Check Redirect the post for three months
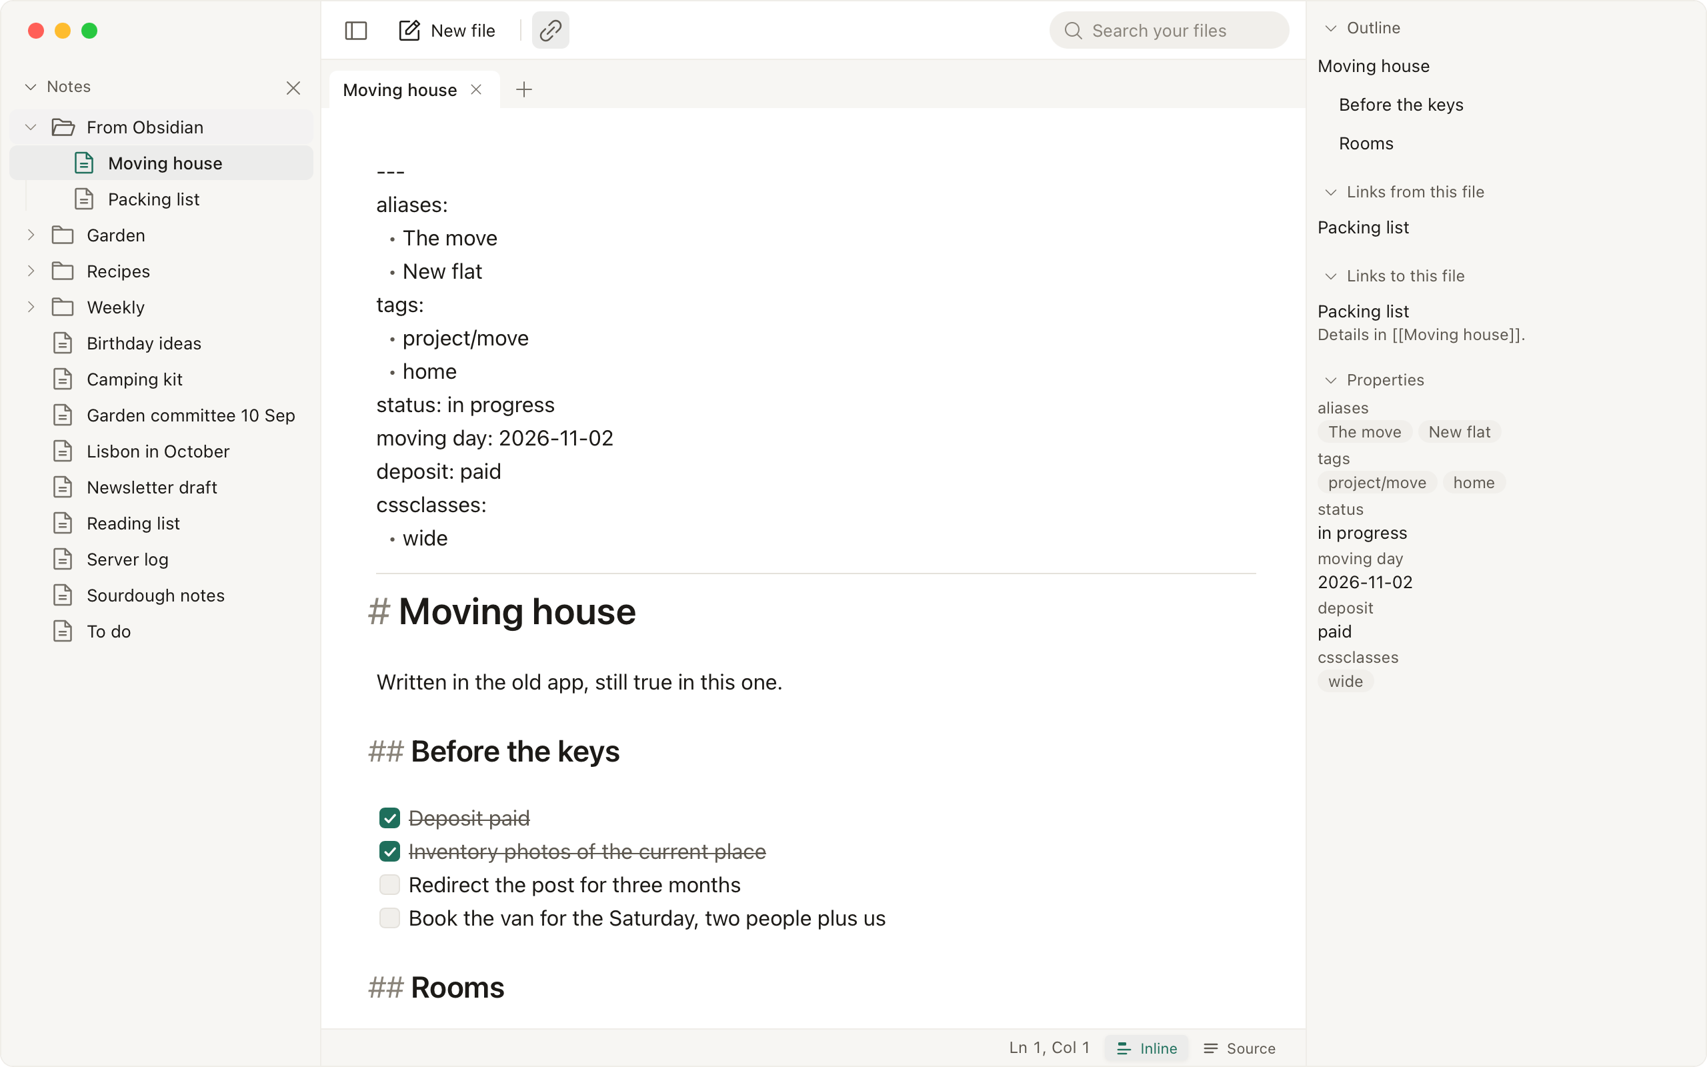This screenshot has width=1707, height=1067. click(x=389, y=884)
